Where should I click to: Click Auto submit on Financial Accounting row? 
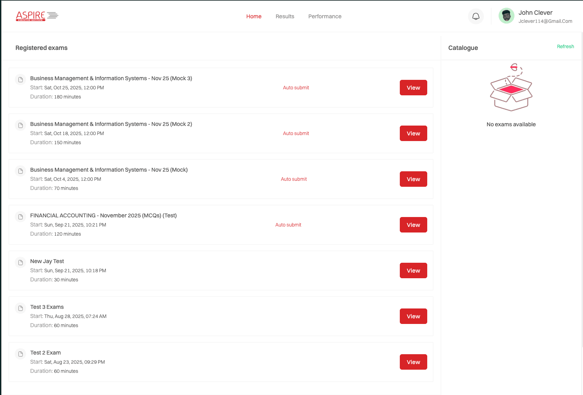288,225
